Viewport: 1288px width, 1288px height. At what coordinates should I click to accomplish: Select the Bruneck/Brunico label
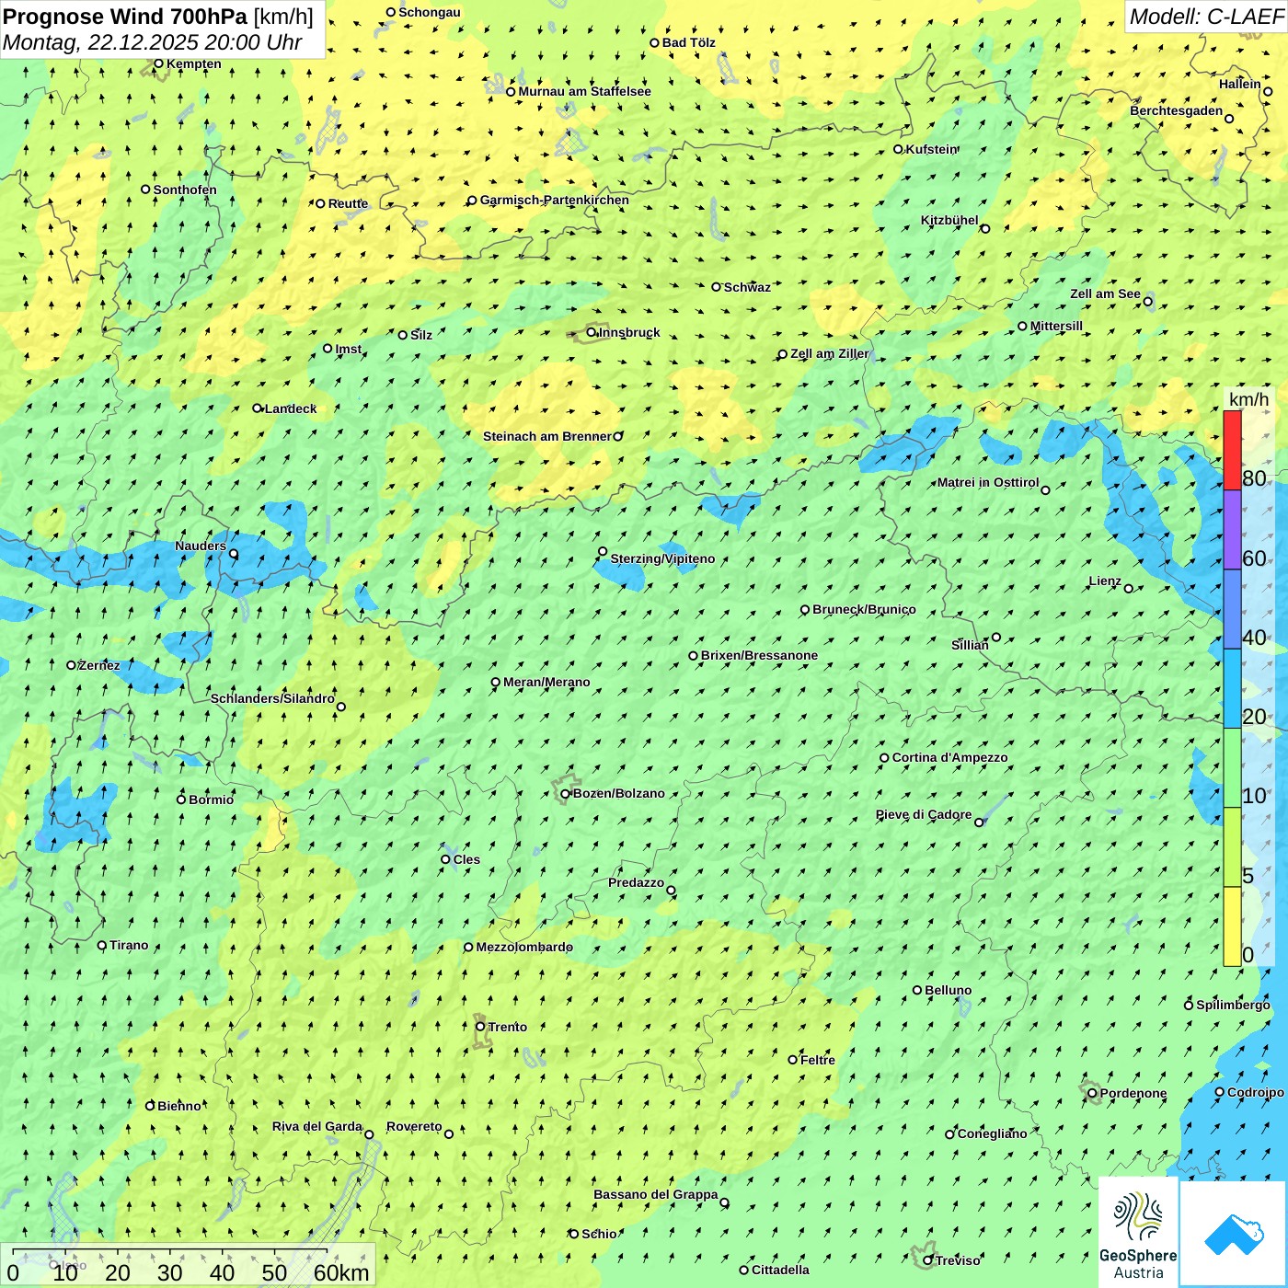864,609
